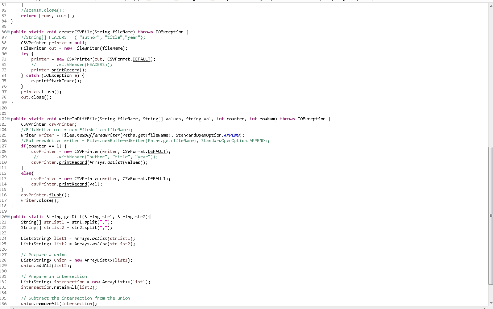Click the ".withHeader(HEADERS));" comment

[84, 64]
